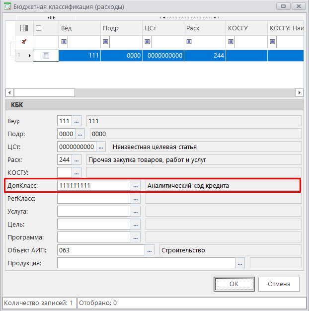This screenshot has height=311, width=309.
Task: Click the Расх column header
Action: coord(205,28)
